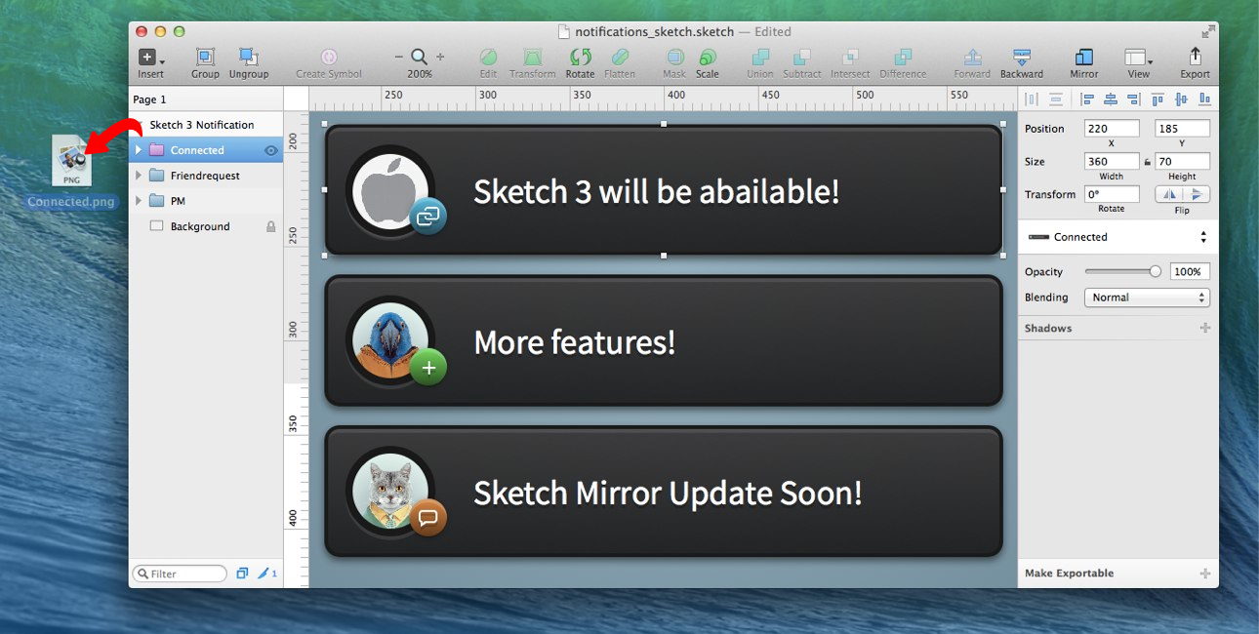Align layers to left edge
The width and height of the screenshot is (1259, 634).
coord(1087,99)
